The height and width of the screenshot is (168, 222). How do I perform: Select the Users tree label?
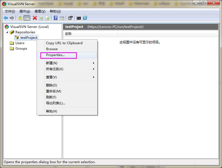click(x=20, y=43)
